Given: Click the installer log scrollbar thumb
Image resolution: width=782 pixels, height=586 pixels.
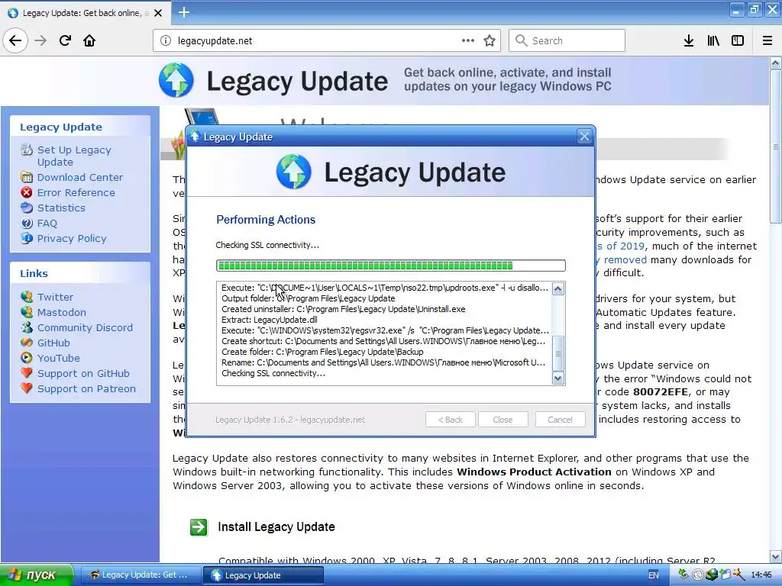Looking at the screenshot, I should [558, 353].
